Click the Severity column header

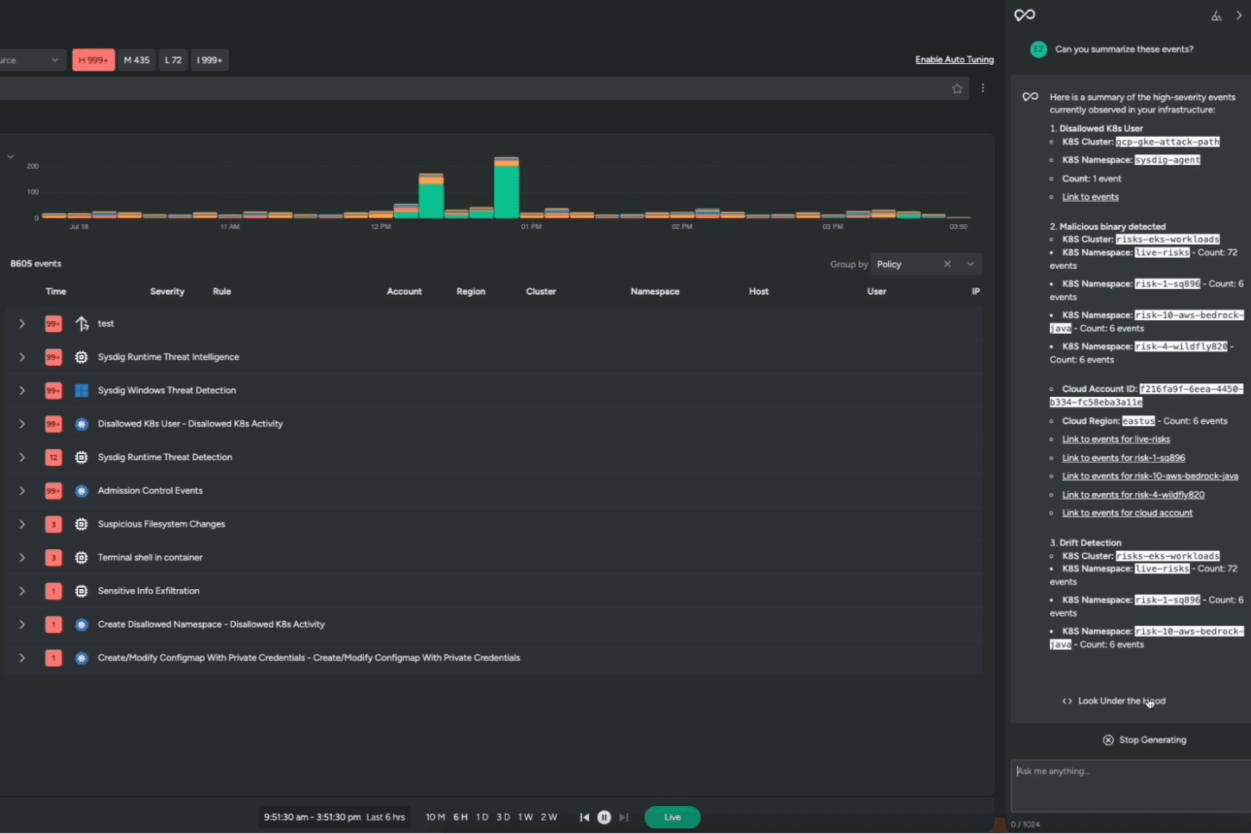(x=167, y=292)
